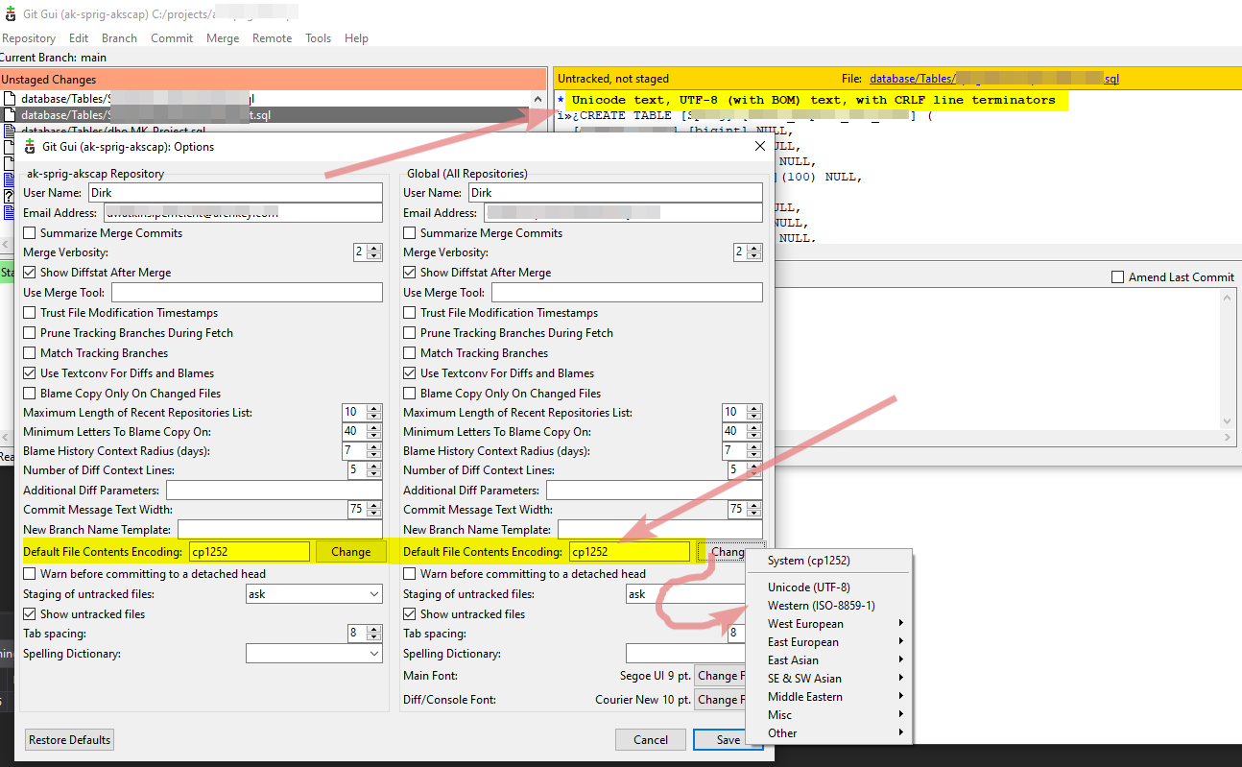Uncheck Show Diffstat After Merge in Global section
Viewport: 1242px width, 767px height.
pyautogui.click(x=408, y=272)
